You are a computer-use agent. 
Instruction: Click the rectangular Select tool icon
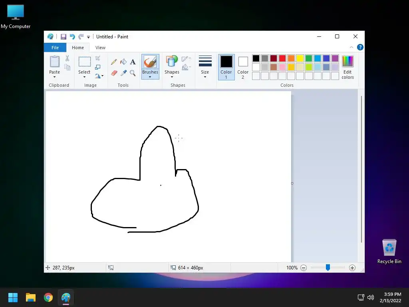coord(85,62)
